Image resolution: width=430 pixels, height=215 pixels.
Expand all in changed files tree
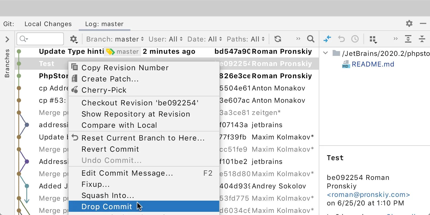(408, 39)
